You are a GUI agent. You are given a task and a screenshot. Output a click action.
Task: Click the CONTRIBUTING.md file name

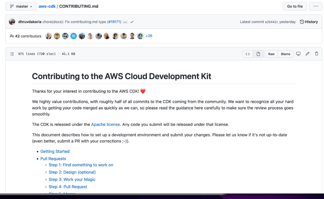pyautogui.click(x=79, y=6)
